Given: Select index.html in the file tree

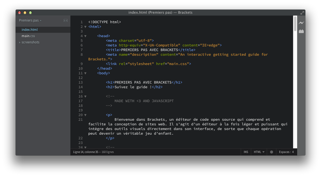Looking at the screenshot, I should 43,29.
